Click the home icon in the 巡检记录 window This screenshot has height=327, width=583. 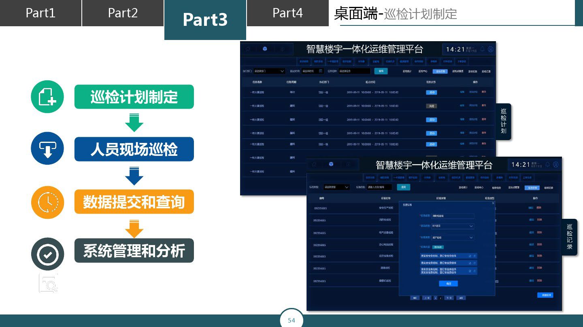tap(314, 164)
